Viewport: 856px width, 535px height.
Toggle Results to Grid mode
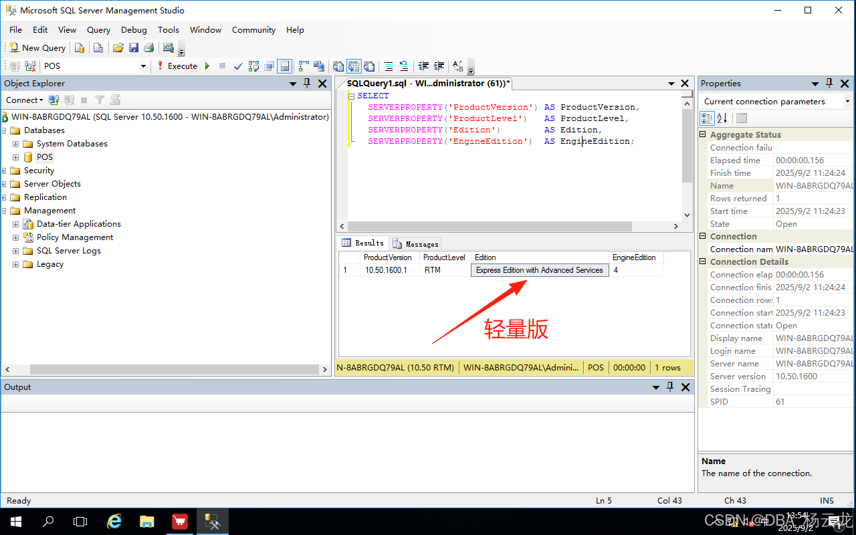pyautogui.click(x=352, y=66)
